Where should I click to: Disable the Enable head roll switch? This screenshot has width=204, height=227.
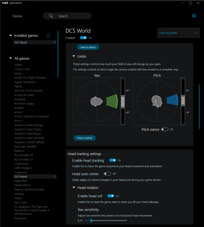[111, 196]
